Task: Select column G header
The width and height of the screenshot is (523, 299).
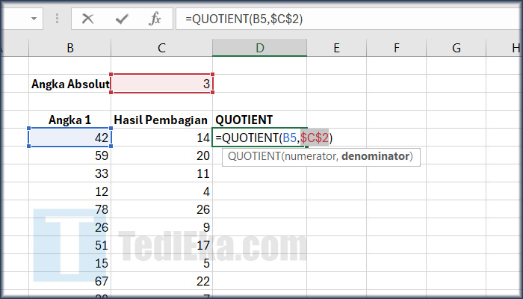Action: click(x=456, y=48)
